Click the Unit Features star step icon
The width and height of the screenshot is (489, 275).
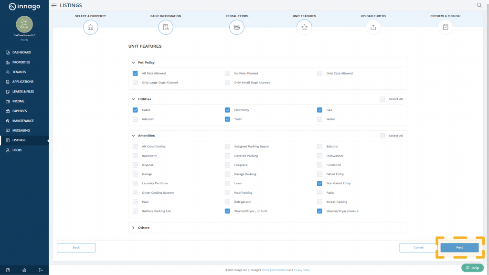[304, 27]
